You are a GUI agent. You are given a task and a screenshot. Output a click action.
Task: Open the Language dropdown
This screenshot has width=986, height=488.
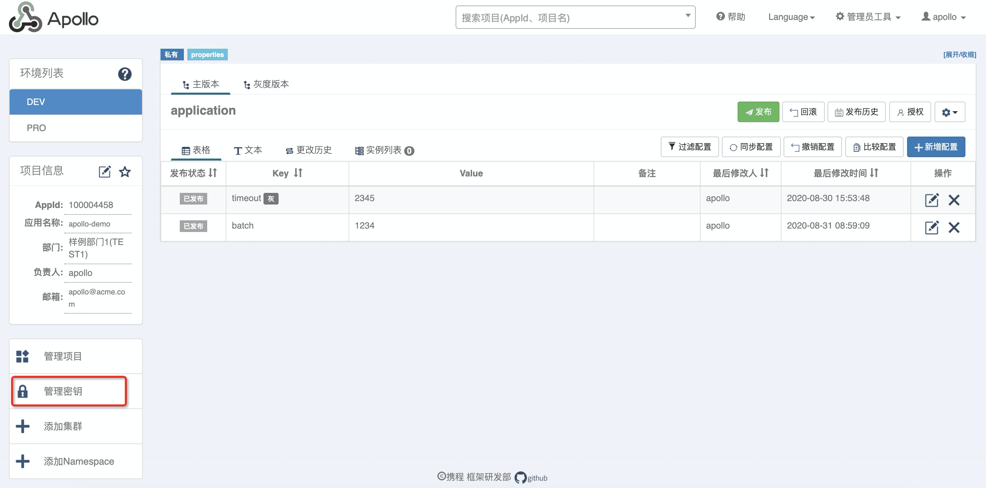point(791,17)
